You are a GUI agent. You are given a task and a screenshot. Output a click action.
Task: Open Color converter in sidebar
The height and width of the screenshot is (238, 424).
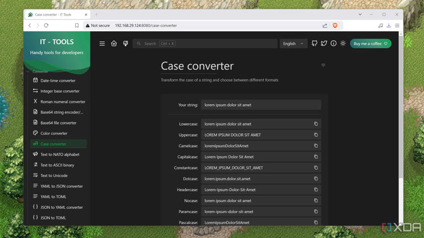pyautogui.click(x=54, y=133)
